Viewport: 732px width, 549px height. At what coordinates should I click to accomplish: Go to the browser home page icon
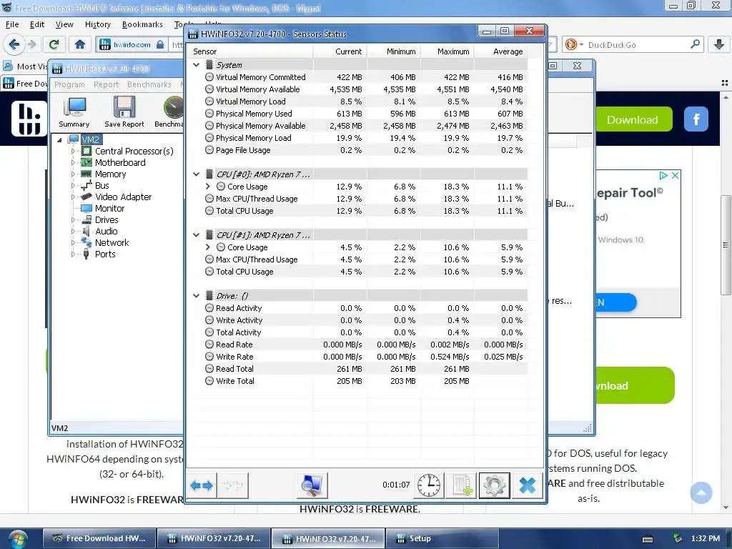tap(80, 45)
